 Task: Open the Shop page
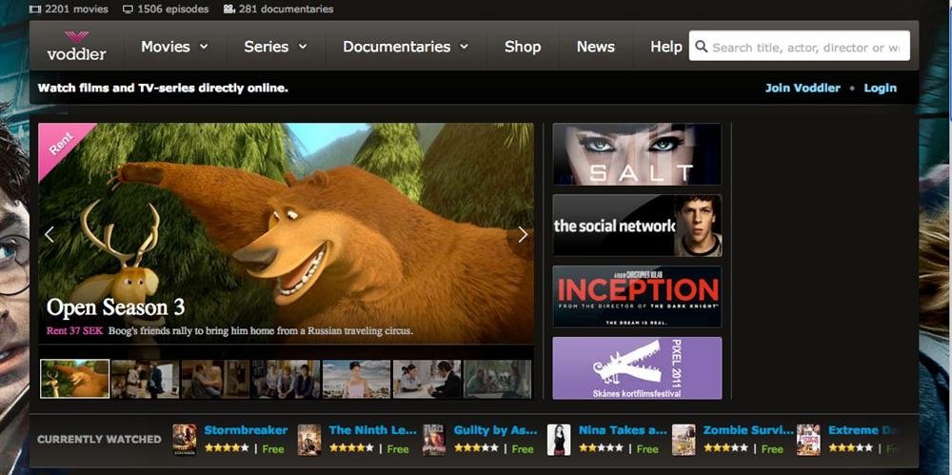(x=523, y=47)
